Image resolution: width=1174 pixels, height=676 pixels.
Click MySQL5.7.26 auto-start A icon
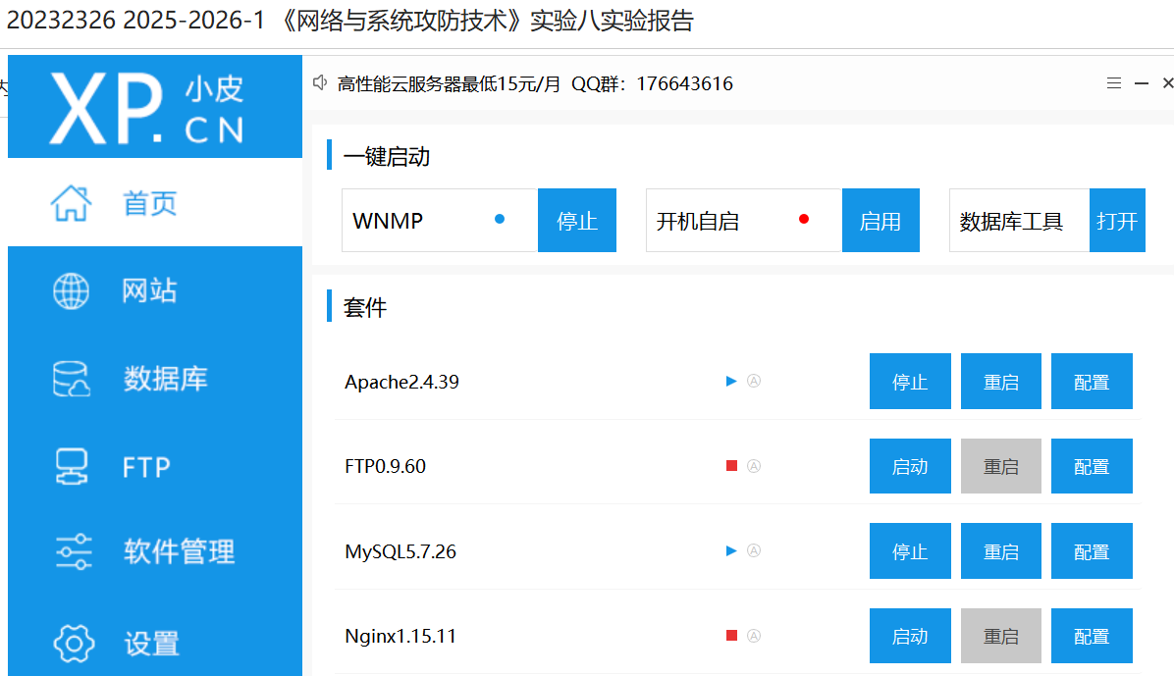754,551
